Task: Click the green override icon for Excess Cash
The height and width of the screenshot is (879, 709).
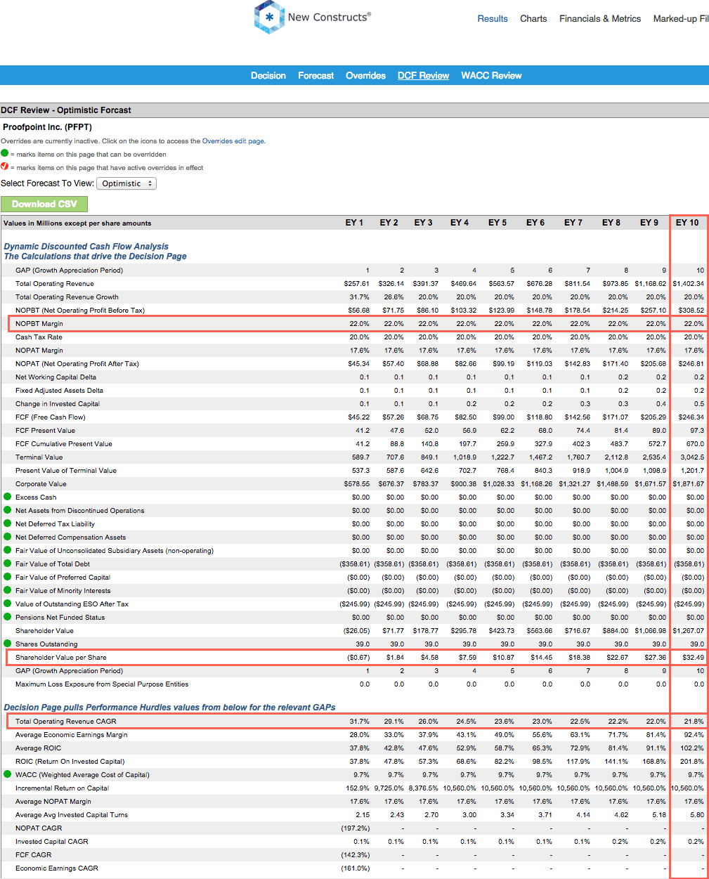Action: pyautogui.click(x=8, y=497)
